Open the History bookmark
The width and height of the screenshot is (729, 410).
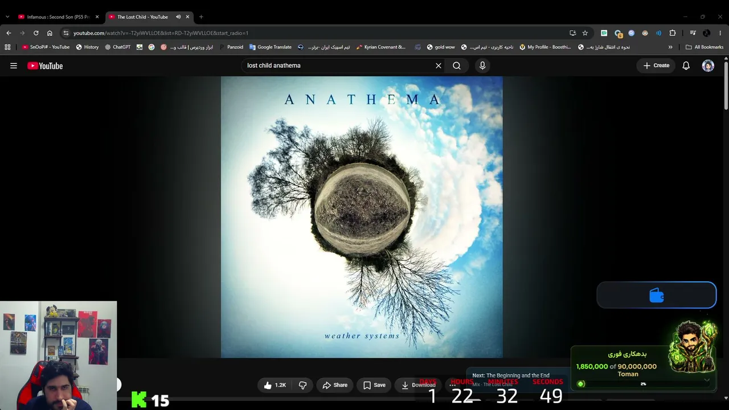(87, 47)
